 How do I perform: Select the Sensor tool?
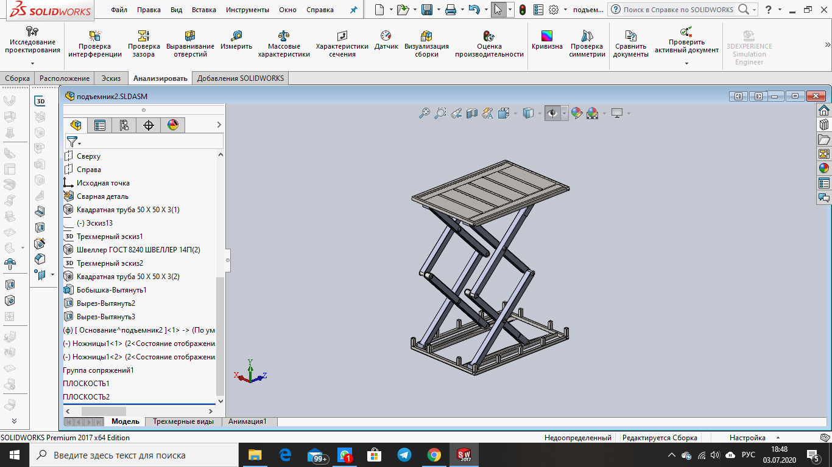386,40
